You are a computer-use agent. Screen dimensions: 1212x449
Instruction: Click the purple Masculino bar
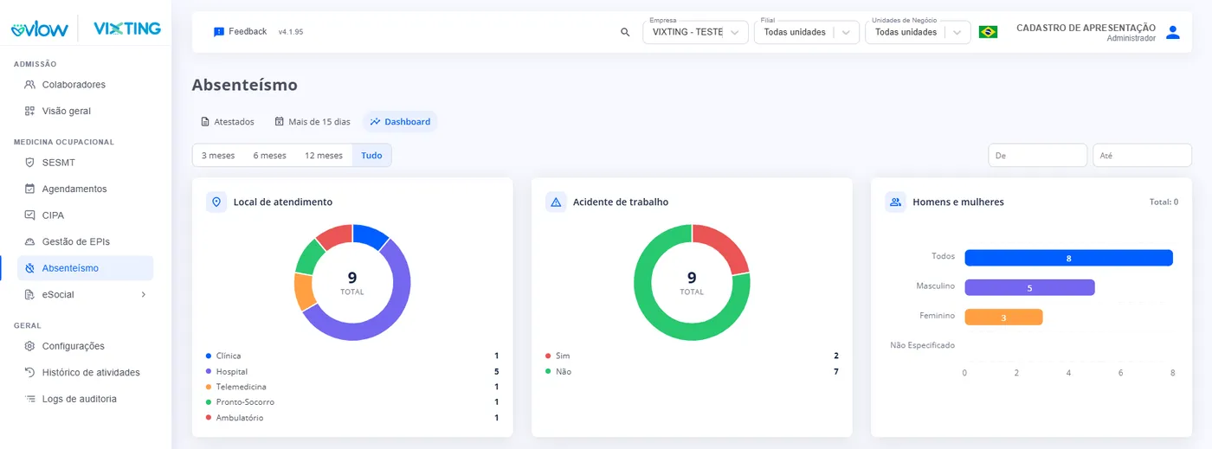(x=1029, y=288)
